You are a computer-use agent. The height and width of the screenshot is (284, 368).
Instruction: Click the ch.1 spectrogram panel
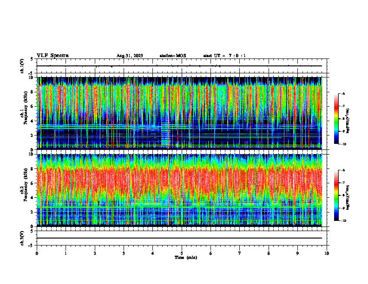point(179,113)
